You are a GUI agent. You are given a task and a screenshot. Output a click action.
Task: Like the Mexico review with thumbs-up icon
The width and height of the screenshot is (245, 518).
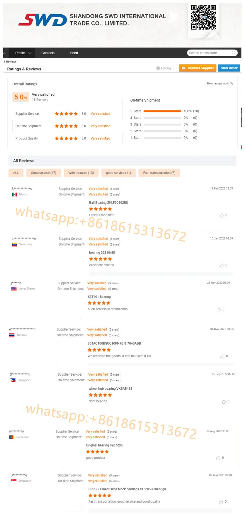pos(221,215)
